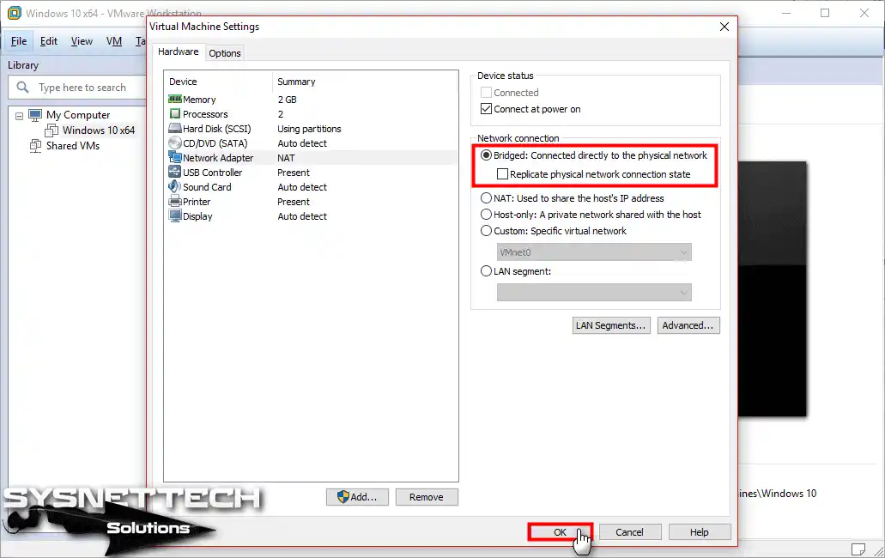
Task: Click the black VM preview thumbnail
Action: (772, 289)
